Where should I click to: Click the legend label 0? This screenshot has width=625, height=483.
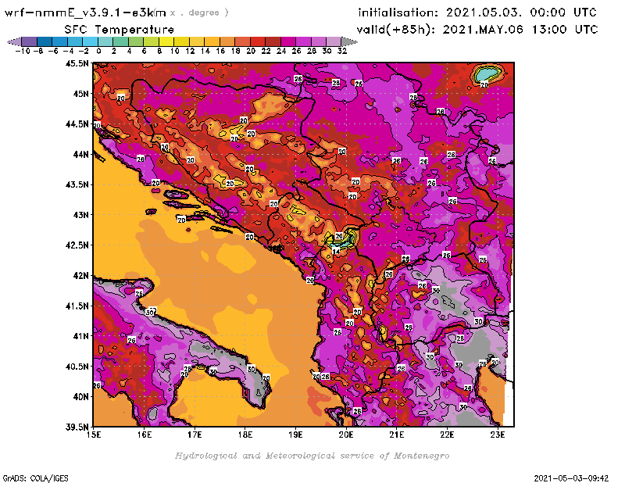(98, 51)
